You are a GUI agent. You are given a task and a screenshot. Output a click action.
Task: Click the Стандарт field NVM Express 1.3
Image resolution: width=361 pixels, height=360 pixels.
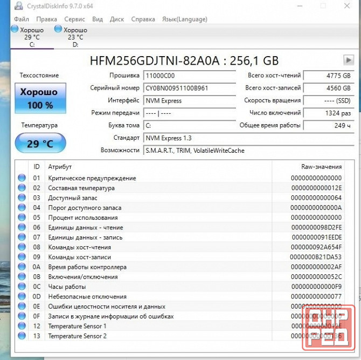[248, 138]
